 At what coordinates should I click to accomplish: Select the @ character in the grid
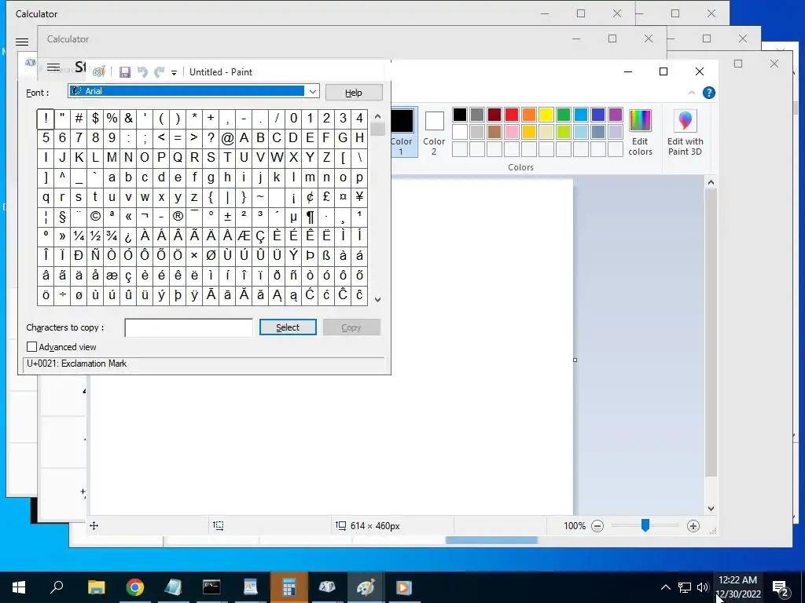[x=227, y=138]
